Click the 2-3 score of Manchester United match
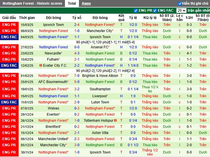 pos(77,139)
